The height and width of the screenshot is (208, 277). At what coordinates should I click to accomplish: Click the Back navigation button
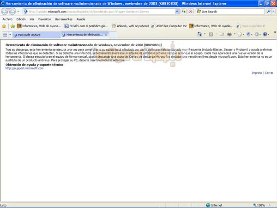tap(5, 12)
